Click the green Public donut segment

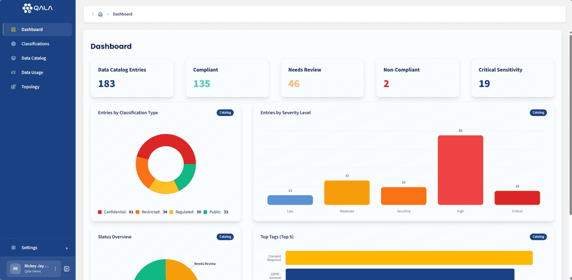187,176
